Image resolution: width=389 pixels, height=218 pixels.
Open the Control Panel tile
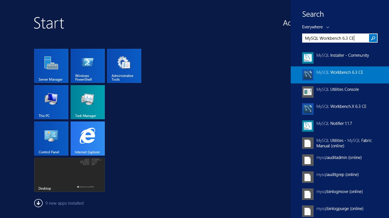pos(51,139)
